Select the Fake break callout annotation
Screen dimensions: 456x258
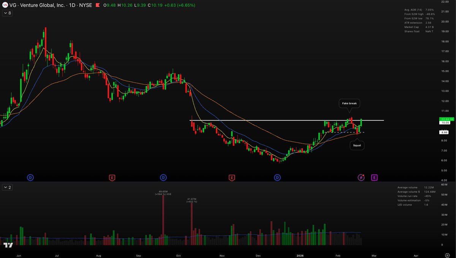pos(348,103)
